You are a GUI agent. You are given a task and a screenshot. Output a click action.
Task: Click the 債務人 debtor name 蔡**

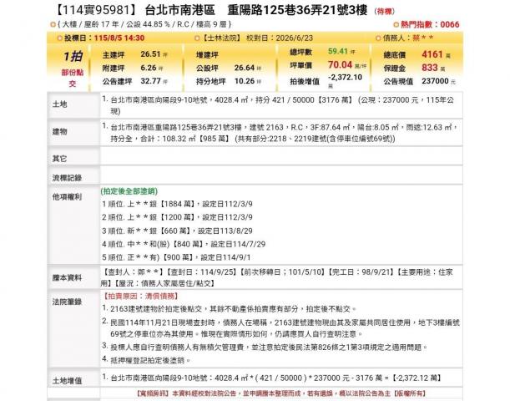pos(423,38)
